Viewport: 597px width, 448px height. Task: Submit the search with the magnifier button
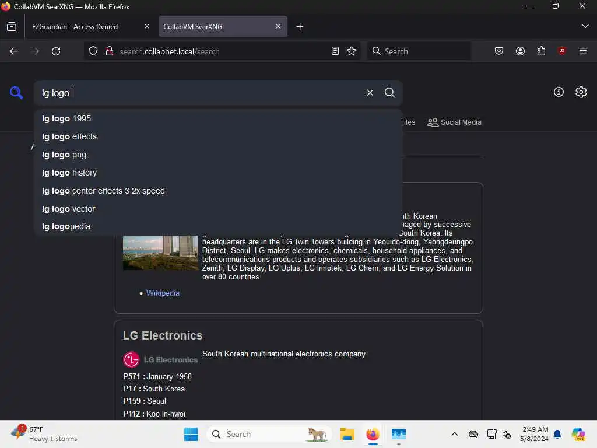(389, 93)
